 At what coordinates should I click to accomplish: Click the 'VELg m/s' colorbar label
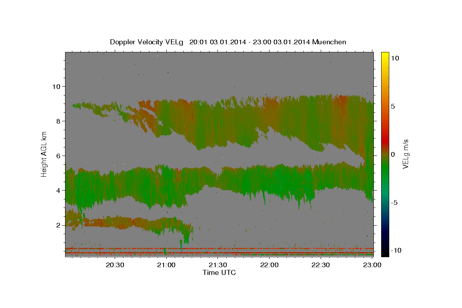tap(405, 154)
